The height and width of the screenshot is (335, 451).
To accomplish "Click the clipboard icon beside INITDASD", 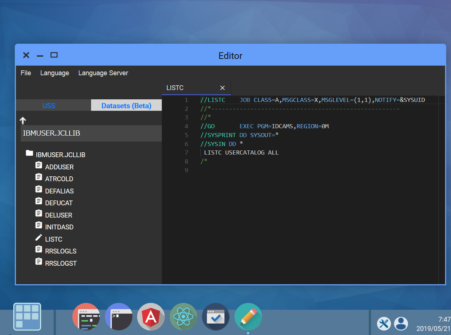I will tap(39, 225).
